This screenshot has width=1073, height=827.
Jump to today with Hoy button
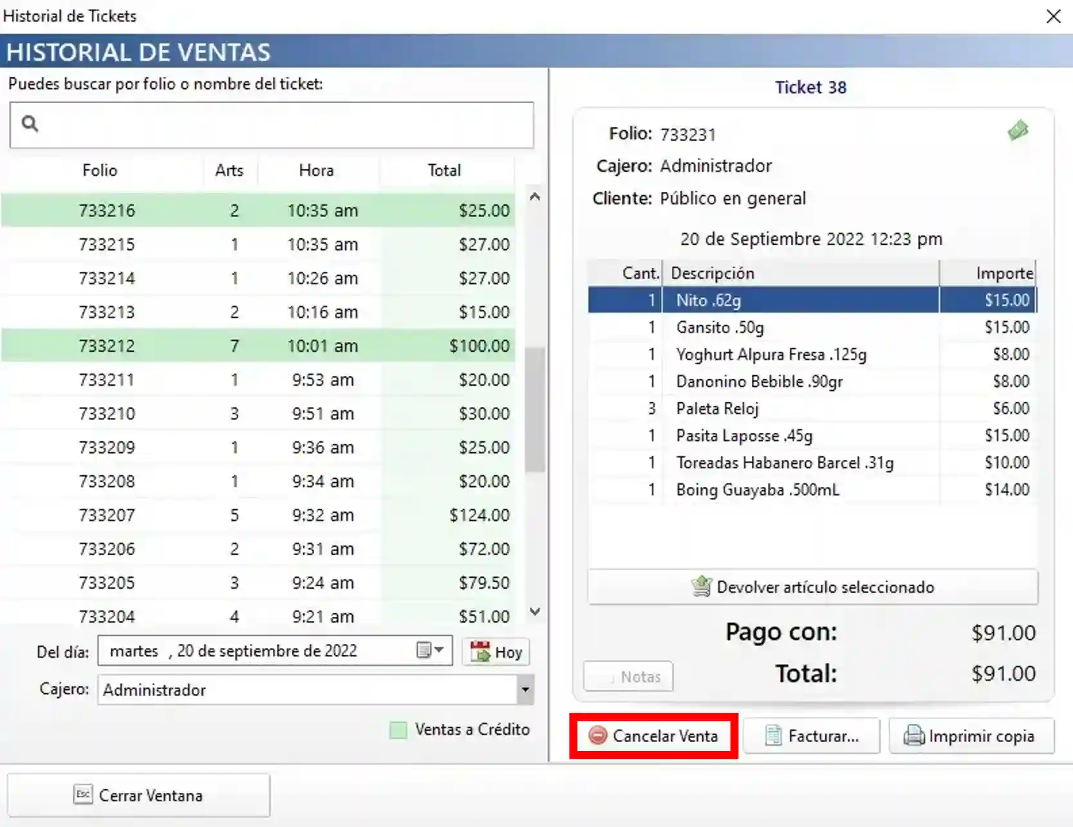496,652
